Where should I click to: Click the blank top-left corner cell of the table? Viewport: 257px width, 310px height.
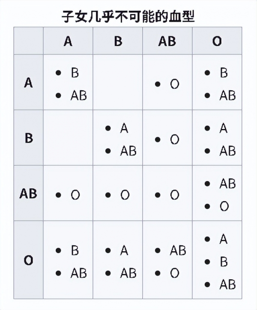[x=28, y=41]
